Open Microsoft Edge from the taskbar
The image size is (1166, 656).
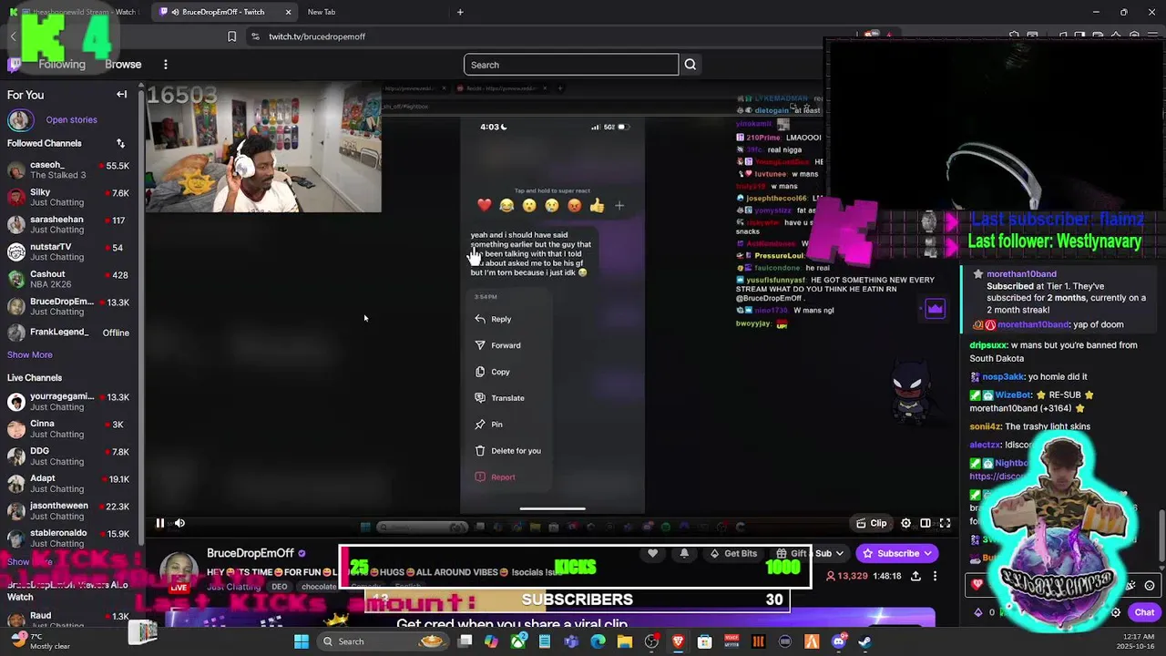pos(598,641)
